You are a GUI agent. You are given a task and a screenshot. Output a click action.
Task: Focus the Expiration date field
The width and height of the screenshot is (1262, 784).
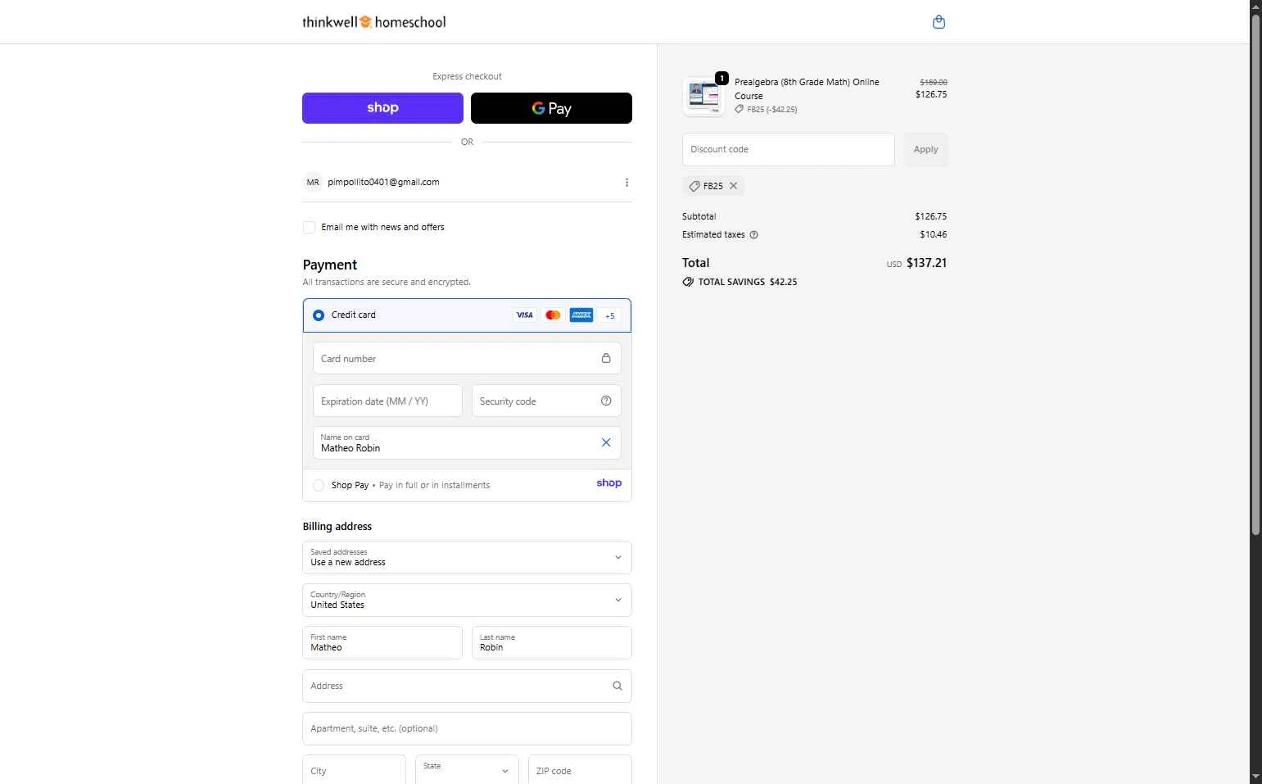[x=387, y=401]
